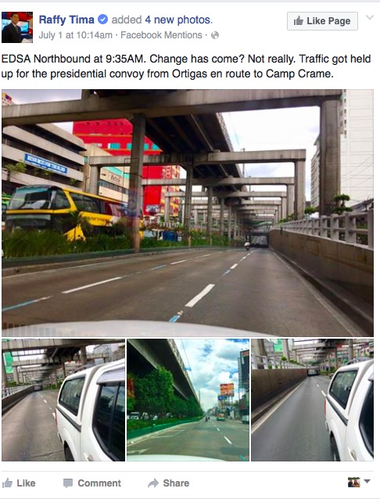380x499 pixels.
Task: Click the Share arrow icon
Action: click(153, 483)
